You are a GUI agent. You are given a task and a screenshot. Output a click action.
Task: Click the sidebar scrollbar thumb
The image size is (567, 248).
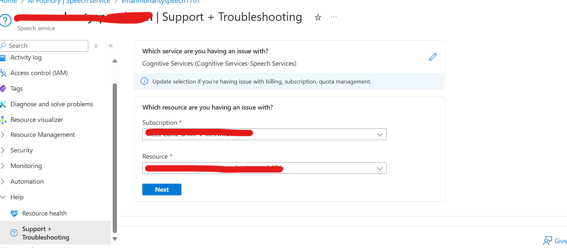(115, 158)
